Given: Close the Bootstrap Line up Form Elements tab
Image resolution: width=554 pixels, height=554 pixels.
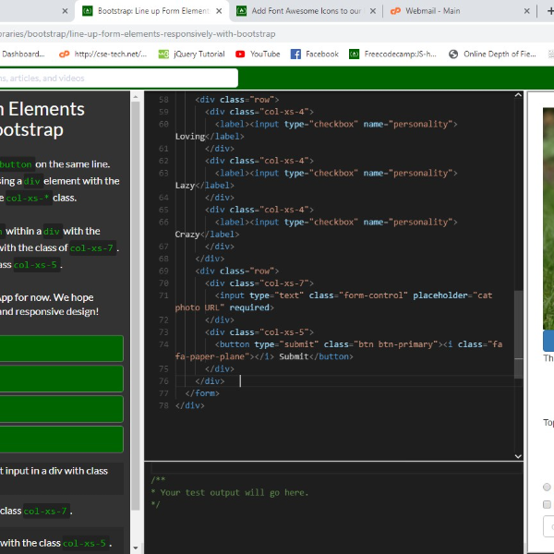Looking at the screenshot, I should 219,11.
